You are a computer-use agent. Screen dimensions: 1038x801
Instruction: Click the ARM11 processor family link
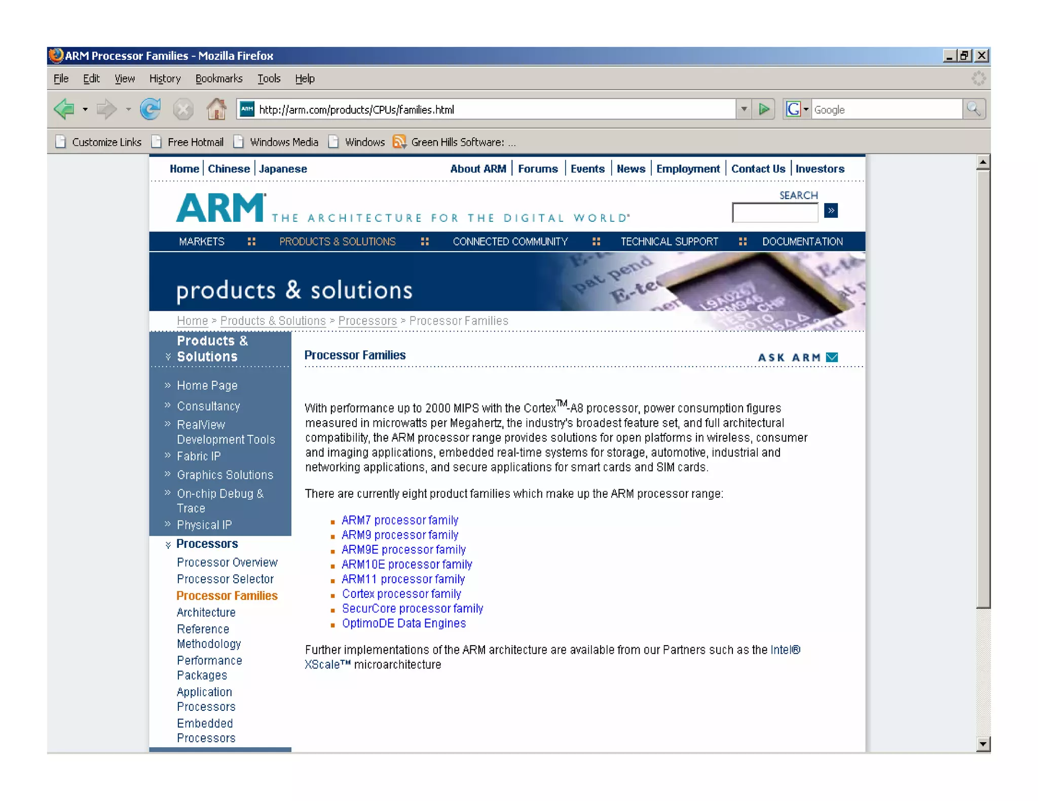click(403, 579)
